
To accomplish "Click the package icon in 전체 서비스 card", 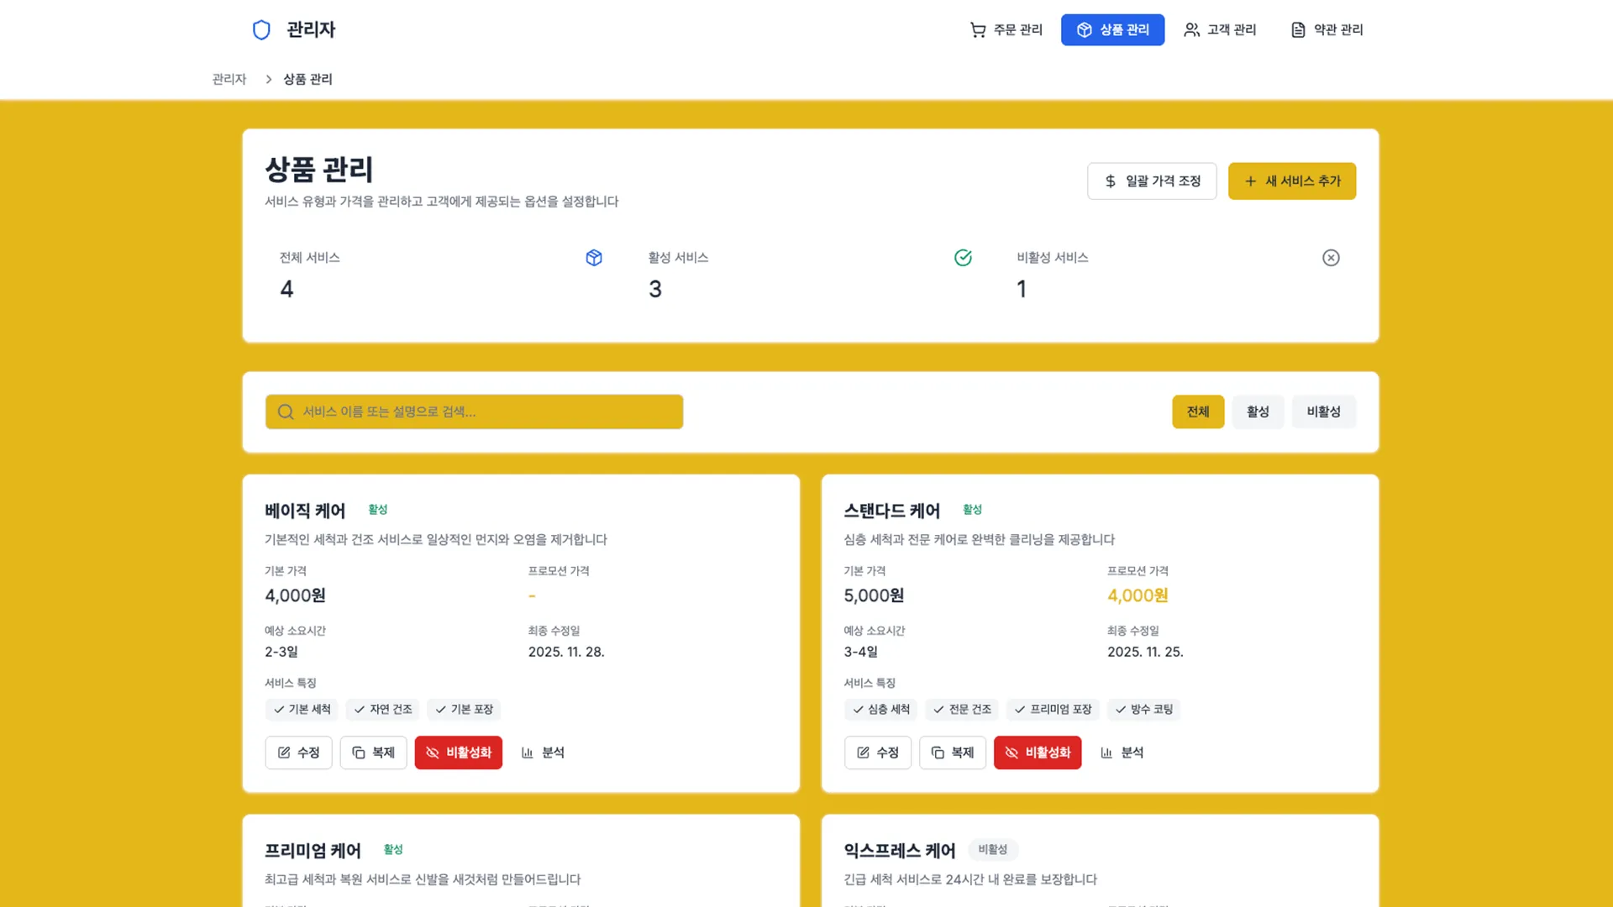I will [594, 258].
